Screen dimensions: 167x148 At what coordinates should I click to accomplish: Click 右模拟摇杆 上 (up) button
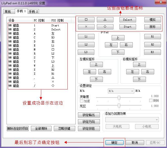tap(139, 65)
